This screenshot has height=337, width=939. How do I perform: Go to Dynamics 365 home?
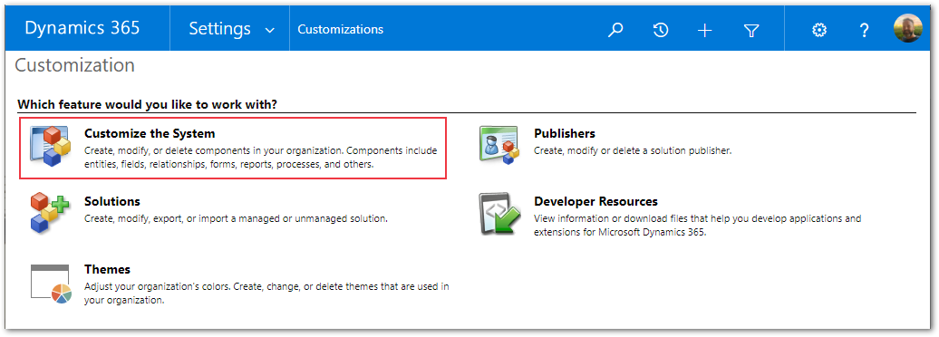click(x=82, y=28)
